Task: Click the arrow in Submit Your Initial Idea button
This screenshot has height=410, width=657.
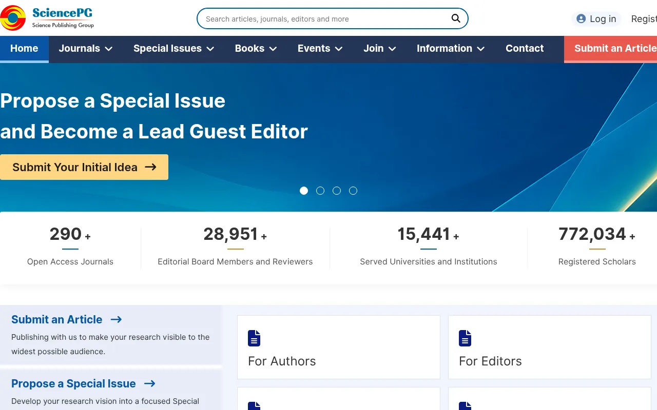Action: (150, 167)
